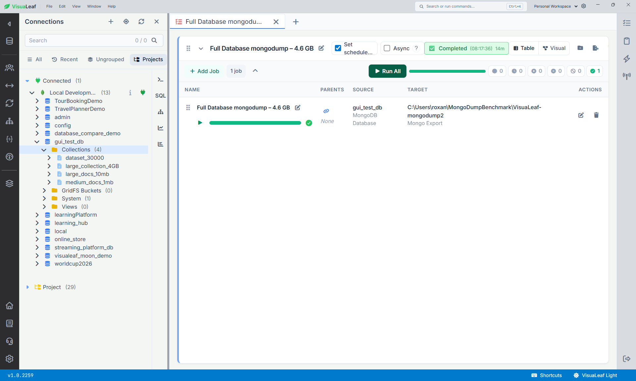Screen dimensions: 636x381
Task: Refresh the Connections list
Action: [x=141, y=21]
